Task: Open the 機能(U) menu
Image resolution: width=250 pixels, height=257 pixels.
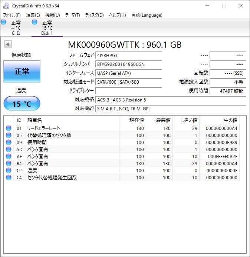Action: click(x=53, y=15)
